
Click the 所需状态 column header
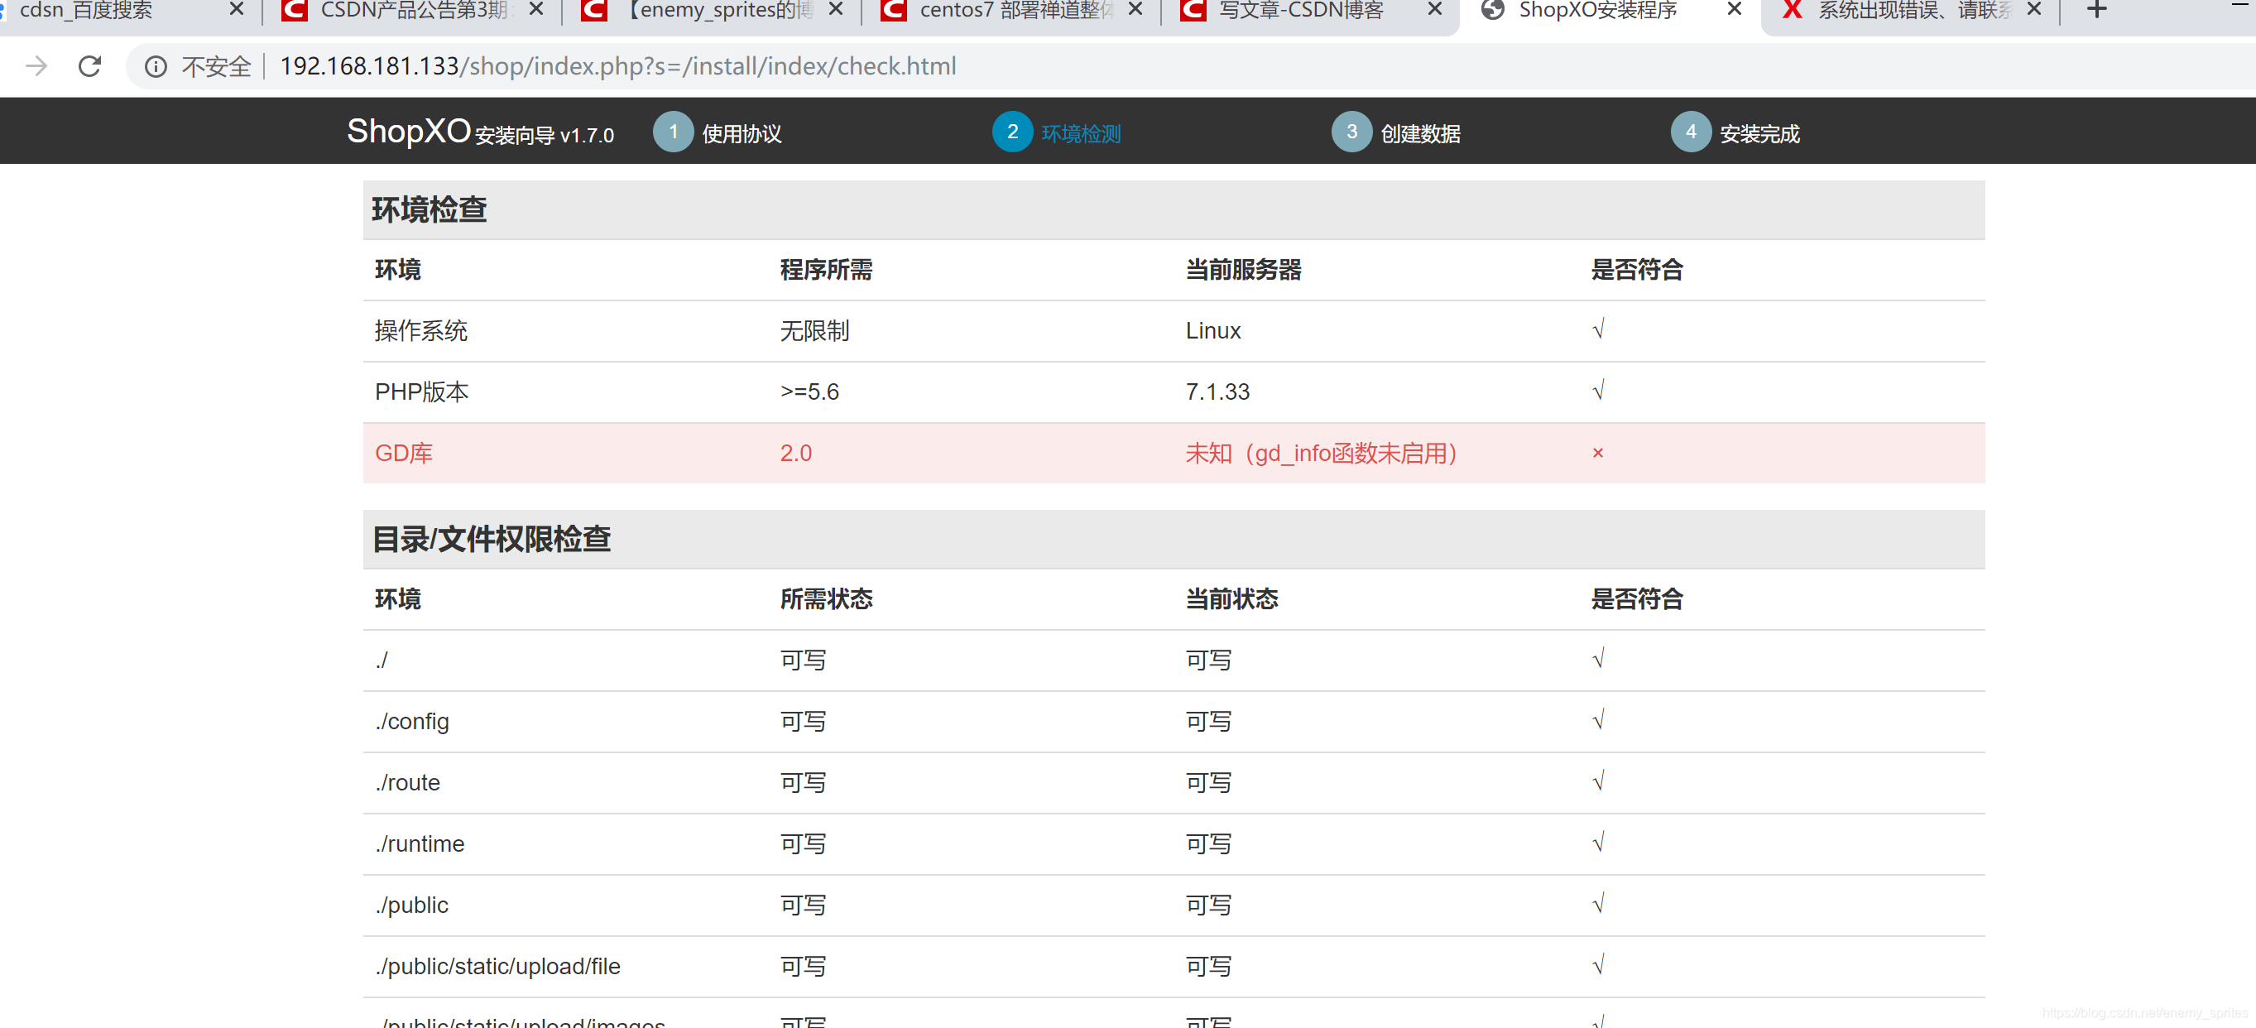tap(826, 599)
